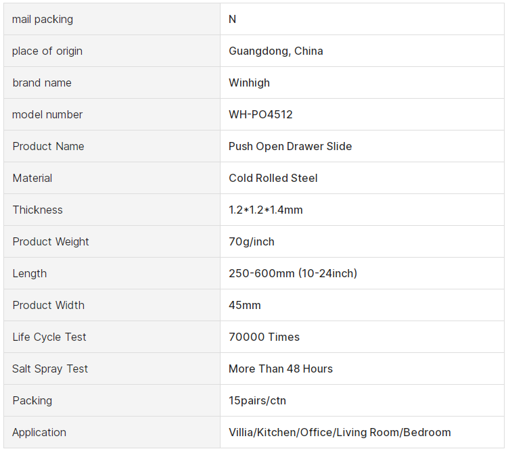Click the '45mm' product width value
Image resolution: width=506 pixels, height=449 pixels.
tap(244, 306)
